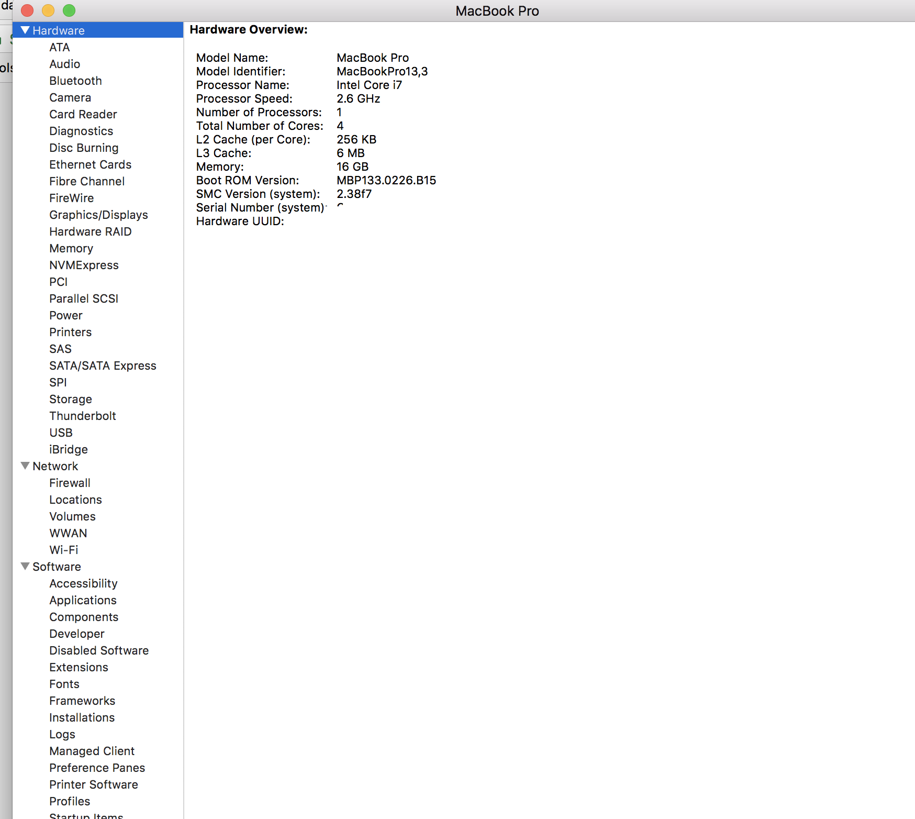
Task: Select NVMExpress in the sidebar
Action: tap(84, 265)
